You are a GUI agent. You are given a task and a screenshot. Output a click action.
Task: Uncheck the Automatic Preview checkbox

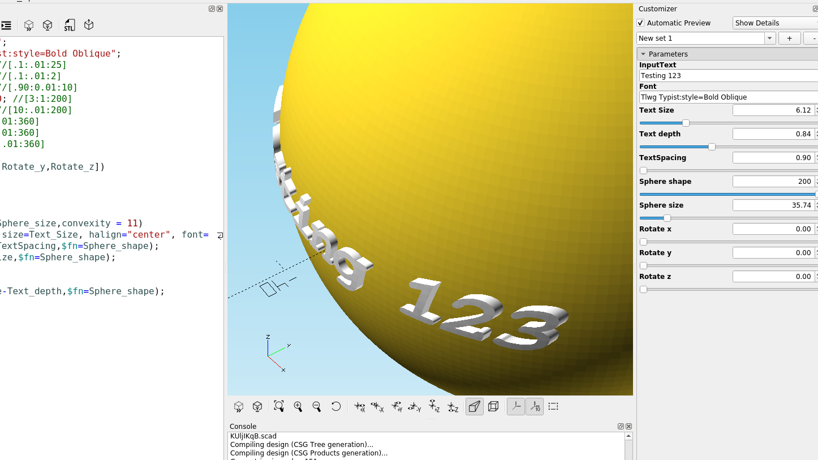pyautogui.click(x=640, y=23)
